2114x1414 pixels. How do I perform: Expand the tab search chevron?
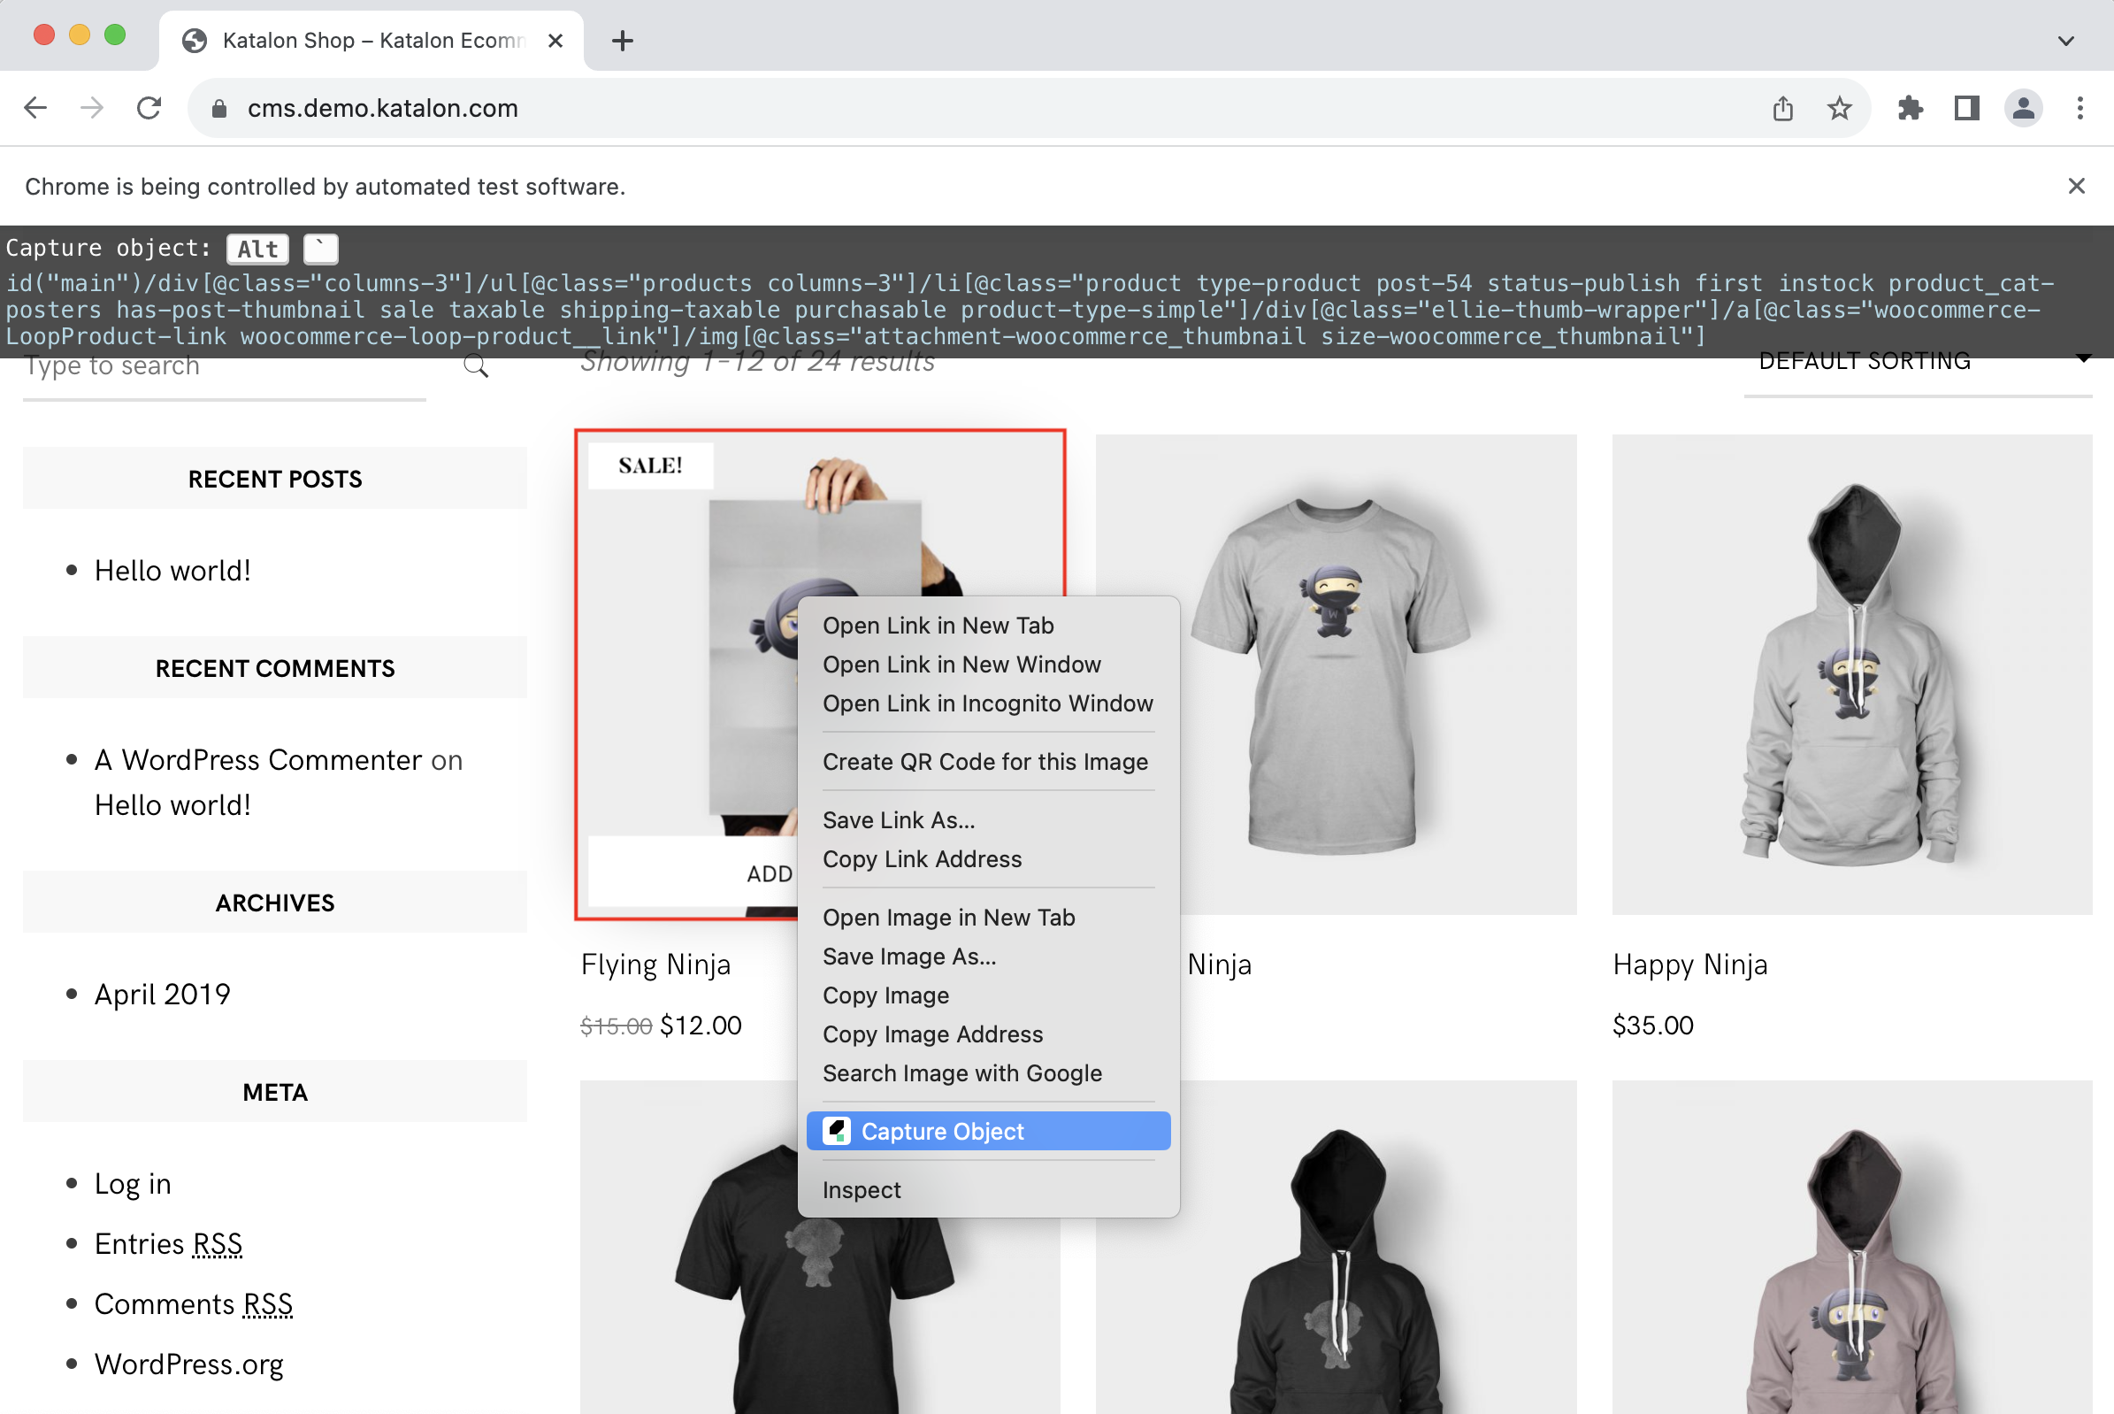pos(2065,41)
